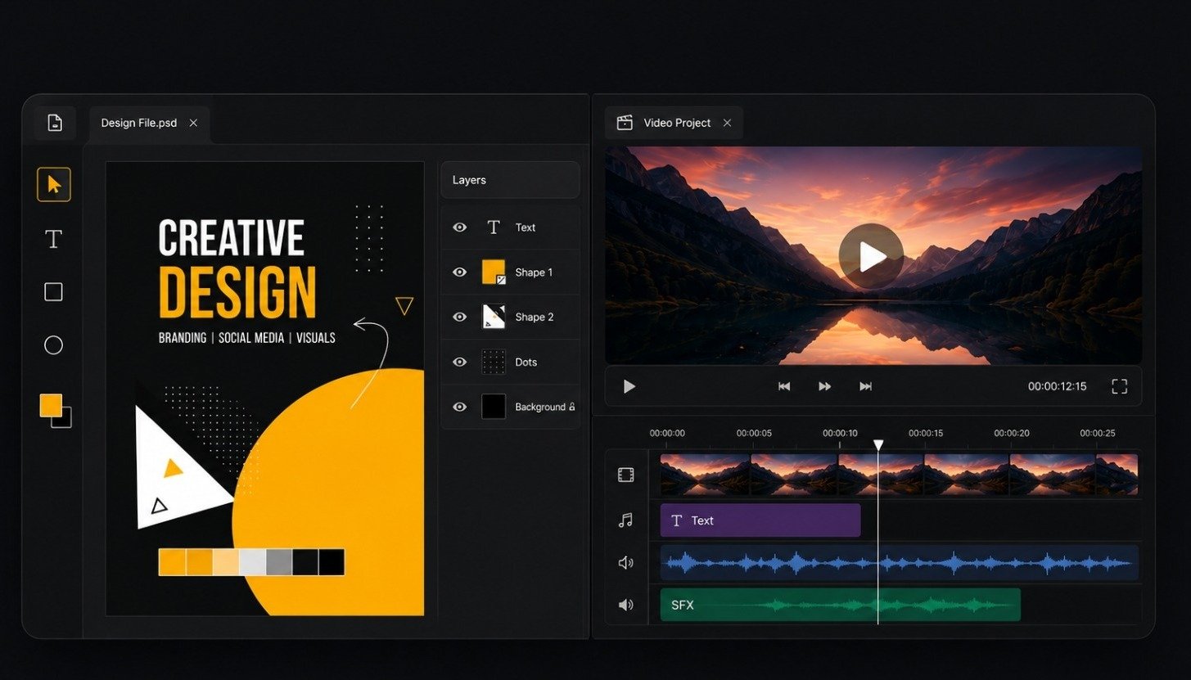This screenshot has width=1191, height=680.
Task: Open the foreground color swatch
Action: [x=51, y=405]
